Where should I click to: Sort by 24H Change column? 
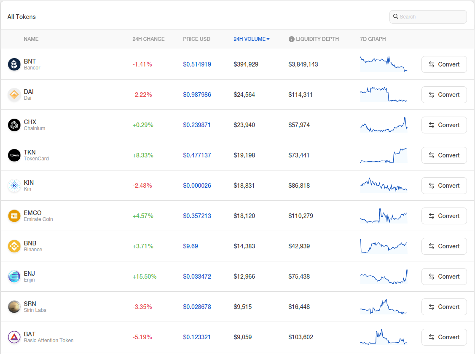(148, 39)
